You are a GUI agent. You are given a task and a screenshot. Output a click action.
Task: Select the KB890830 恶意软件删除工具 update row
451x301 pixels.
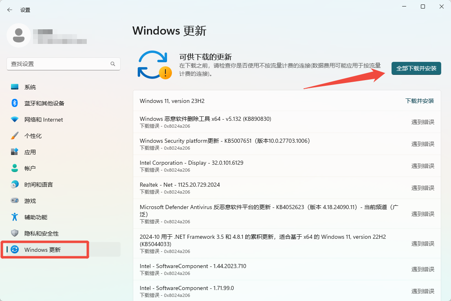(287, 122)
